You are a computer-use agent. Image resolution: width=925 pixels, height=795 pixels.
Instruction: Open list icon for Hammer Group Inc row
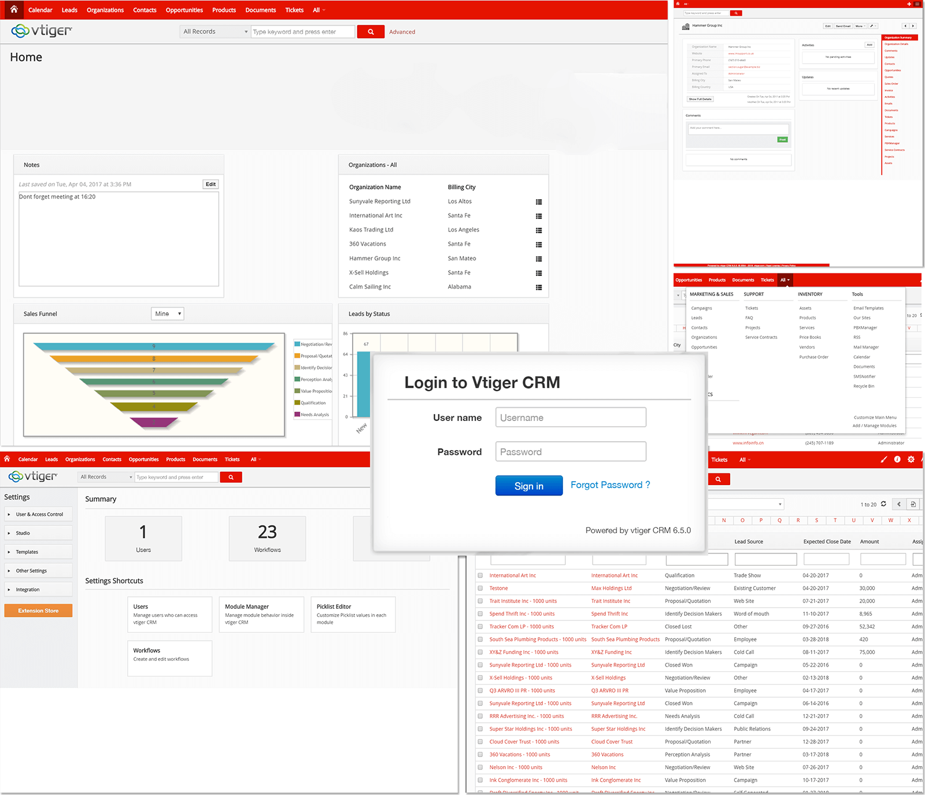tap(539, 258)
